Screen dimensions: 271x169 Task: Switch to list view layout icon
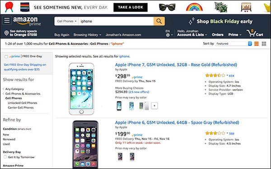tap(257, 44)
